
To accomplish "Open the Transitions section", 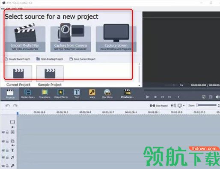I will click(45, 94).
